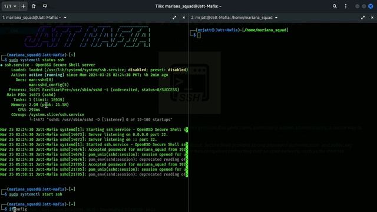Image resolution: width=377 pixels, height=212 pixels.
Task: Click the add terminal down icon
Action: (45, 6)
